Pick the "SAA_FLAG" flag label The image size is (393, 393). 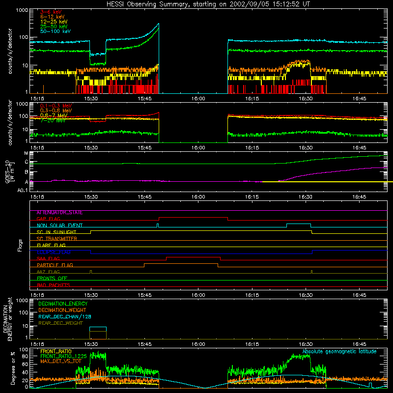click(48, 259)
